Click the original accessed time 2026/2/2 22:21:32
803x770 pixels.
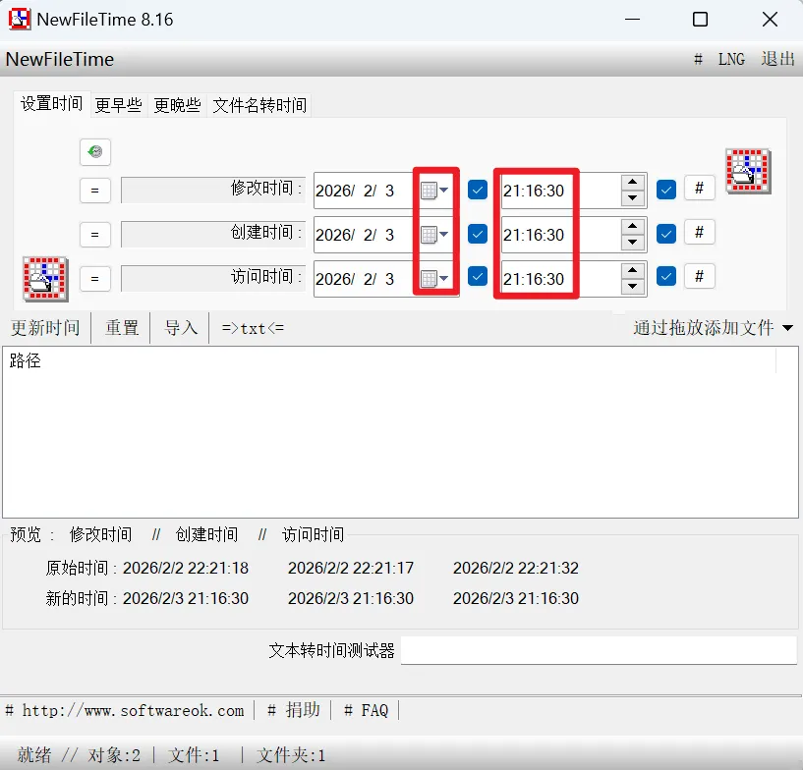[x=516, y=568]
